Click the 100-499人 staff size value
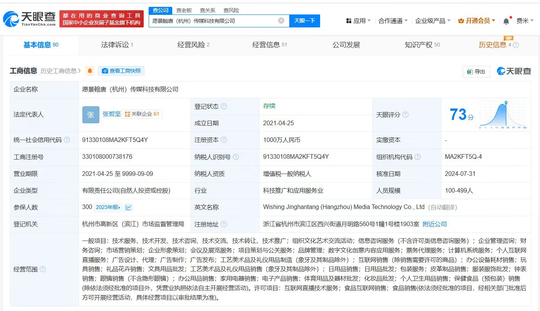The height and width of the screenshot is (311, 540). (x=459, y=190)
